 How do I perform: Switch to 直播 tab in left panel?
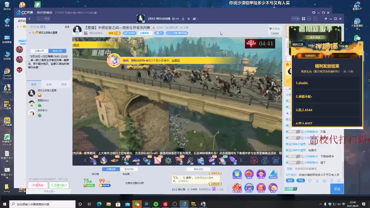49,84
